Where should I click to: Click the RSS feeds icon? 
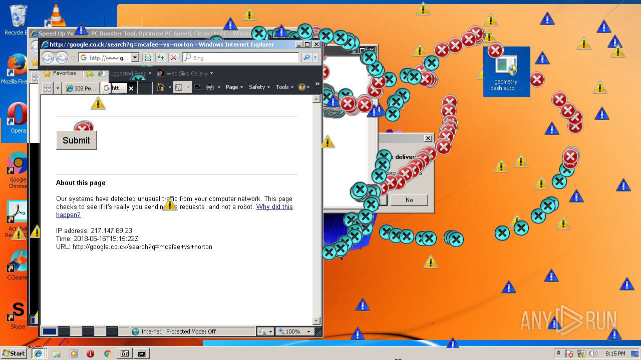[179, 87]
